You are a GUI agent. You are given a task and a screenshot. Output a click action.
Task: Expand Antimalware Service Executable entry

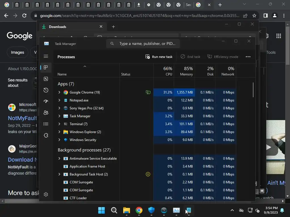(59, 159)
